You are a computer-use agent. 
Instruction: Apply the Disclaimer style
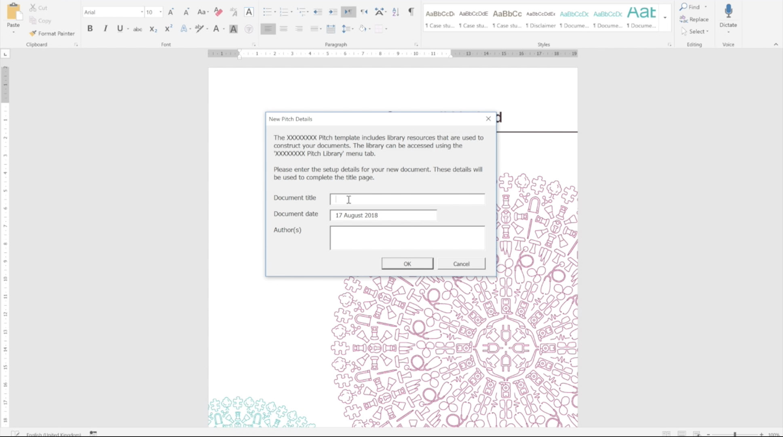pos(540,19)
